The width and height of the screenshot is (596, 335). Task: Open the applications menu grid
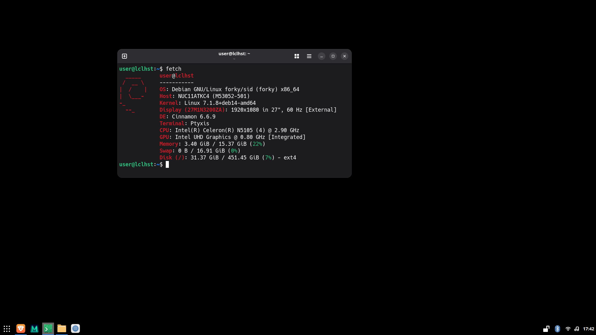pyautogui.click(x=7, y=328)
